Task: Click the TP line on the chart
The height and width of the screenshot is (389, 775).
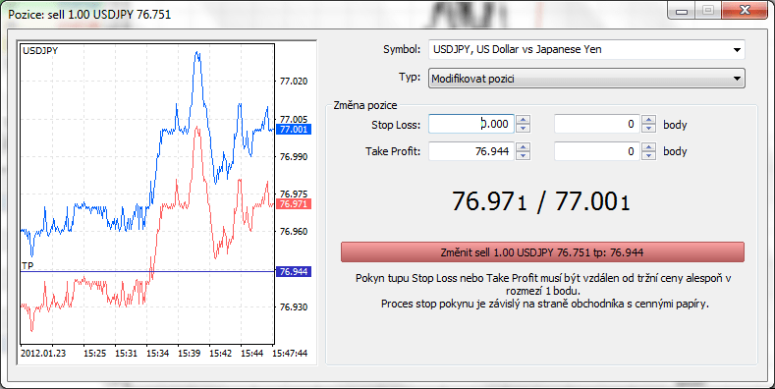Action: [x=147, y=271]
